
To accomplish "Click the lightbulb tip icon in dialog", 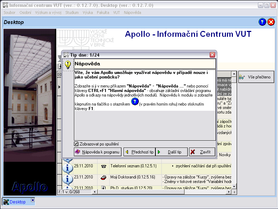I will click(68, 65).
